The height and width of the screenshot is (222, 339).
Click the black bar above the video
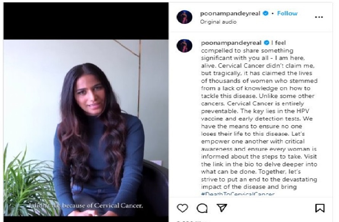86,21
